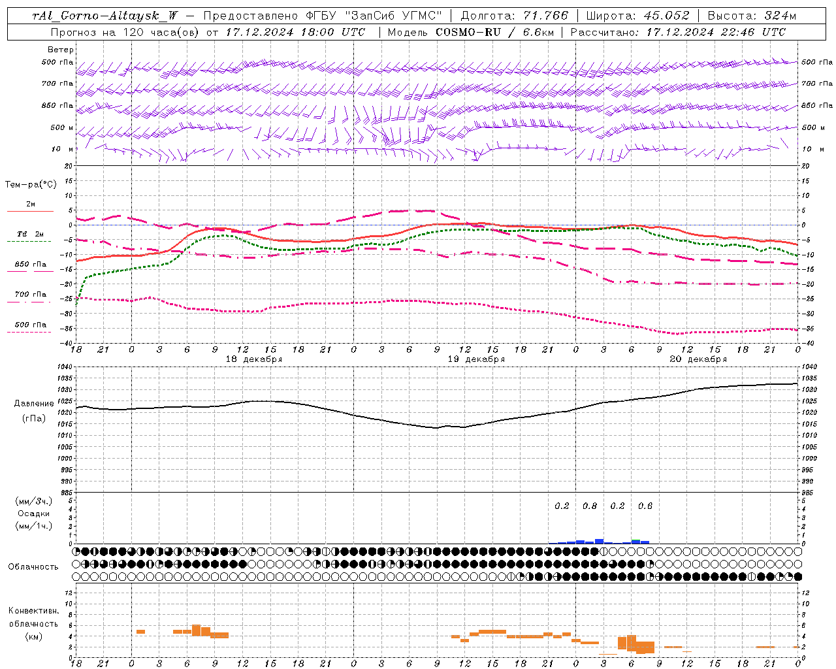Click the Конвективн. облачность (км) label

click(33, 623)
